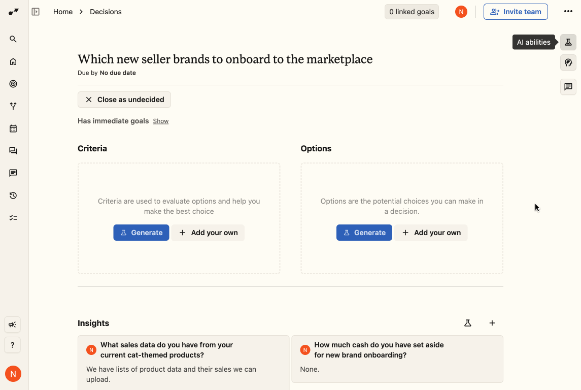The height and width of the screenshot is (390, 581).
Task: Open the Goals target icon in sidebar
Action: 13,84
